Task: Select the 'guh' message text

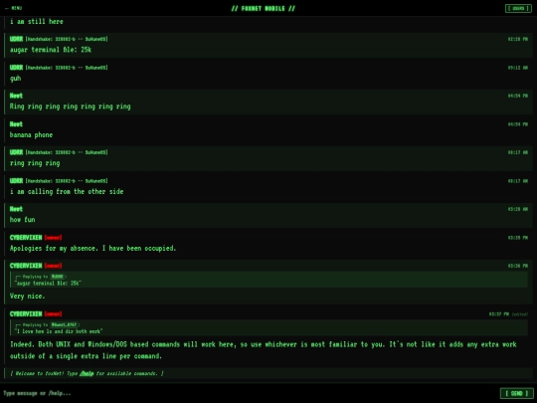Action: pos(15,79)
